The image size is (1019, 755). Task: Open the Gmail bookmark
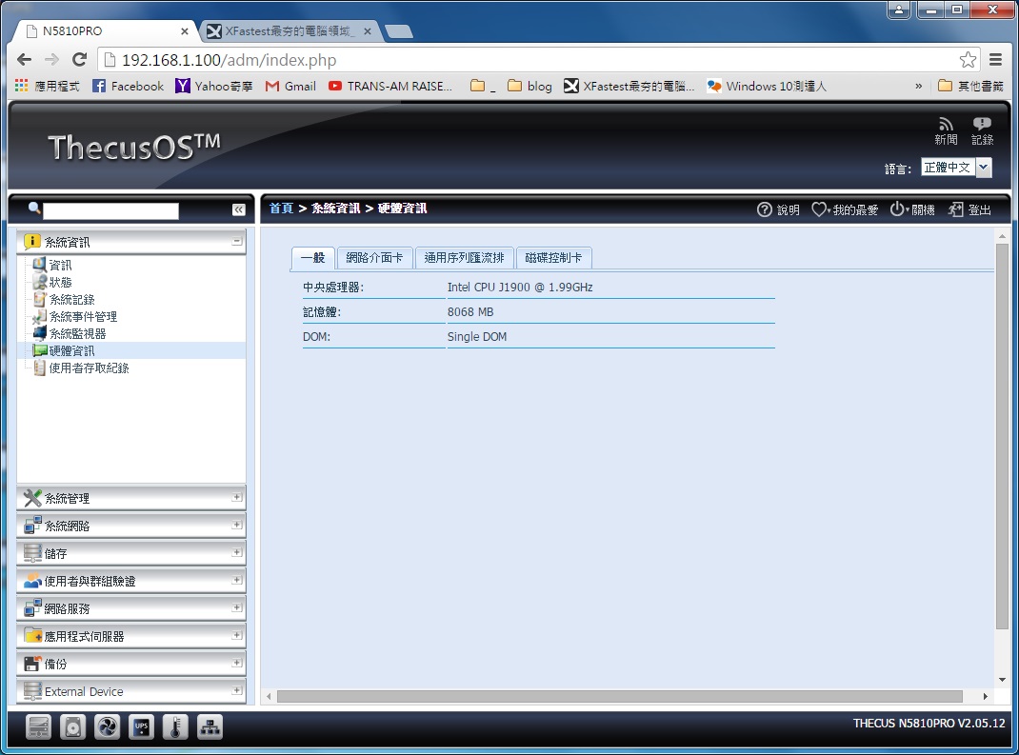[x=290, y=86]
